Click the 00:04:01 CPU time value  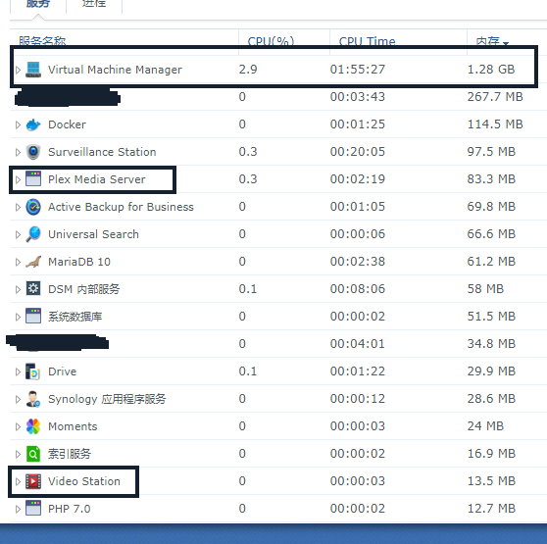(x=358, y=344)
